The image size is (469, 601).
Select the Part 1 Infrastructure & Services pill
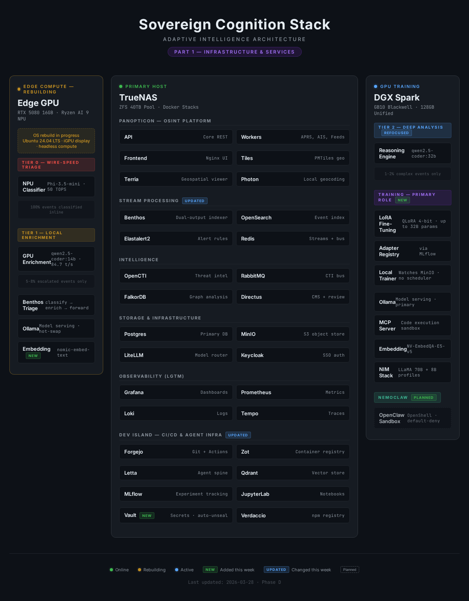point(234,52)
